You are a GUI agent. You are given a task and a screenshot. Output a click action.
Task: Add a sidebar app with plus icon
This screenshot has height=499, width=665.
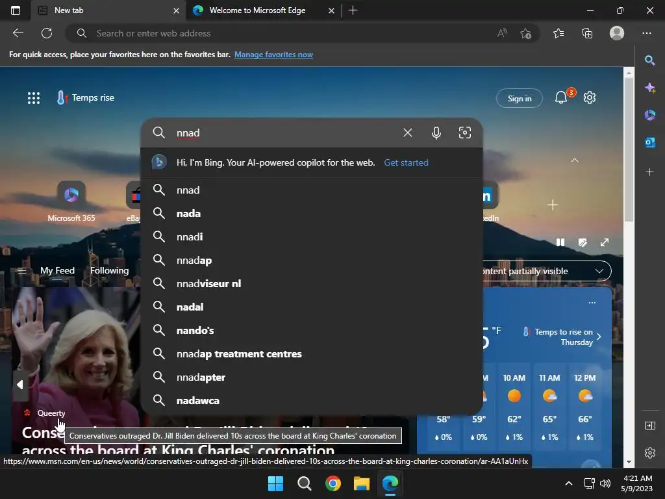click(x=649, y=172)
